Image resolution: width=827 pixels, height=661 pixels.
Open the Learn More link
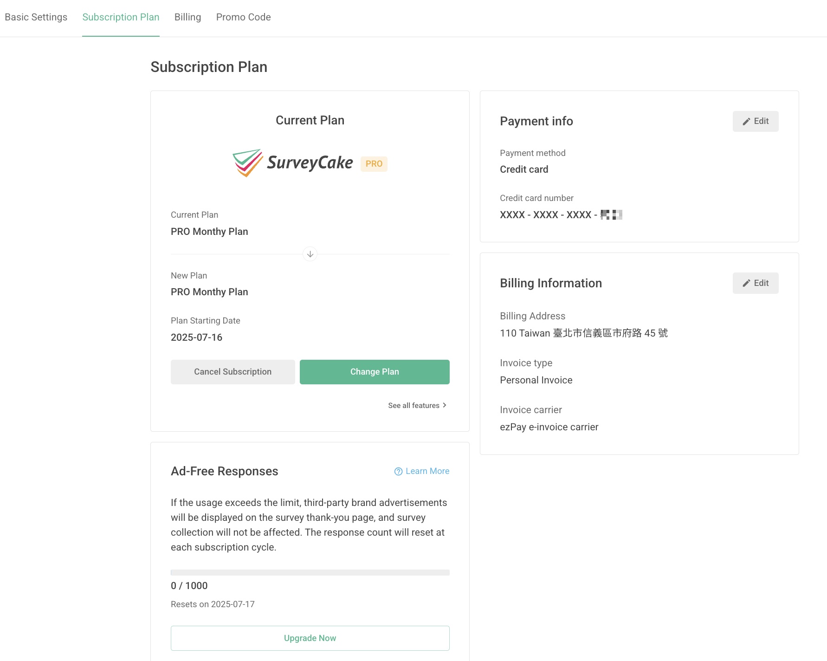click(426, 471)
